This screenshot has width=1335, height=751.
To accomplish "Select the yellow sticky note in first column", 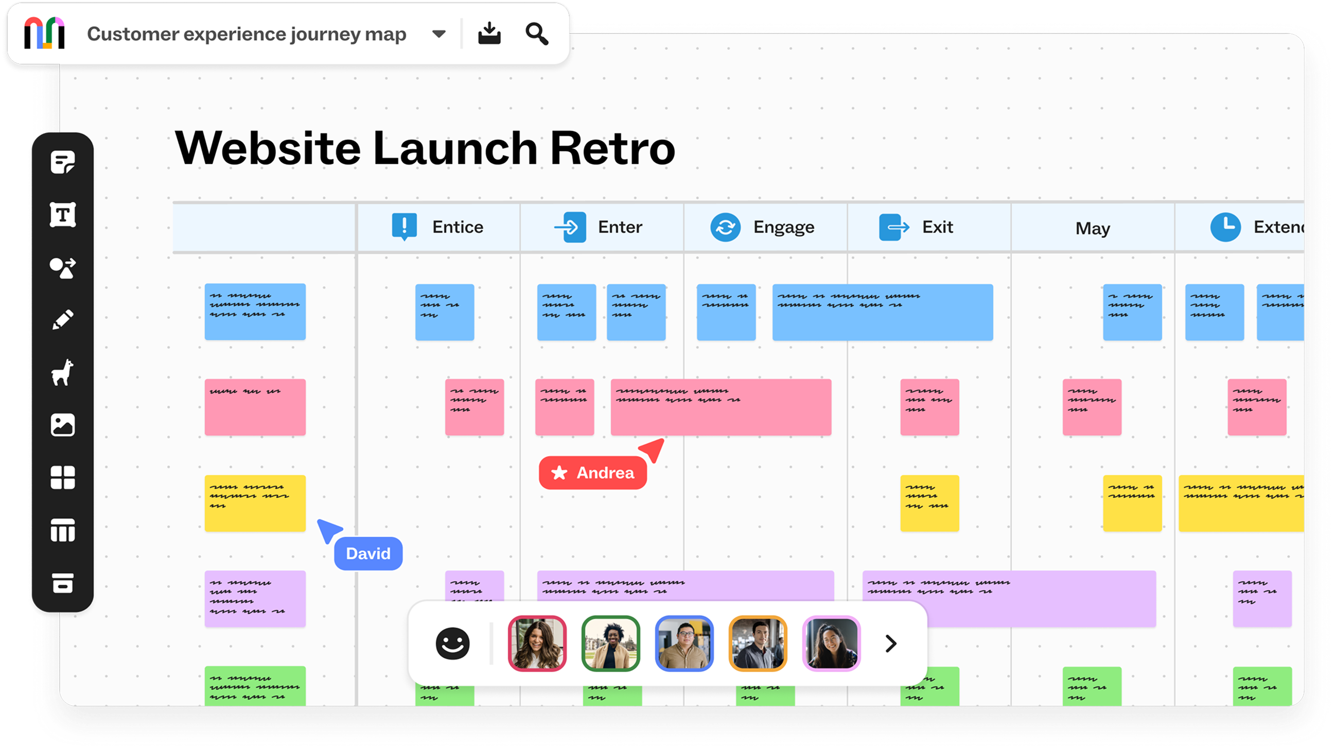I will pos(255,503).
